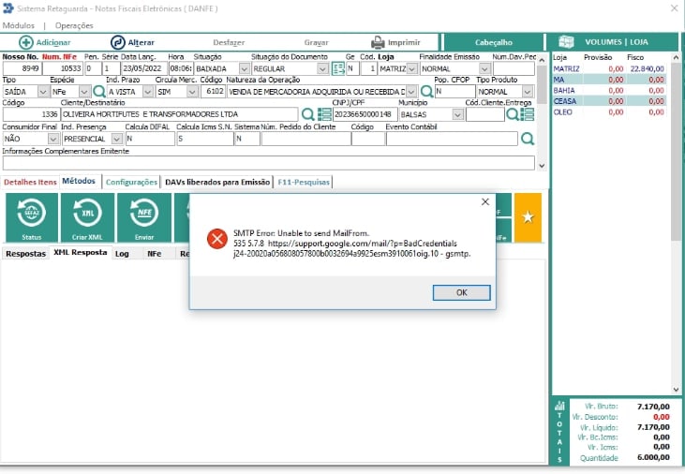The height and width of the screenshot is (474, 685).
Task: Click the search magnifier after Cliente/Destinatário name
Action: [307, 114]
